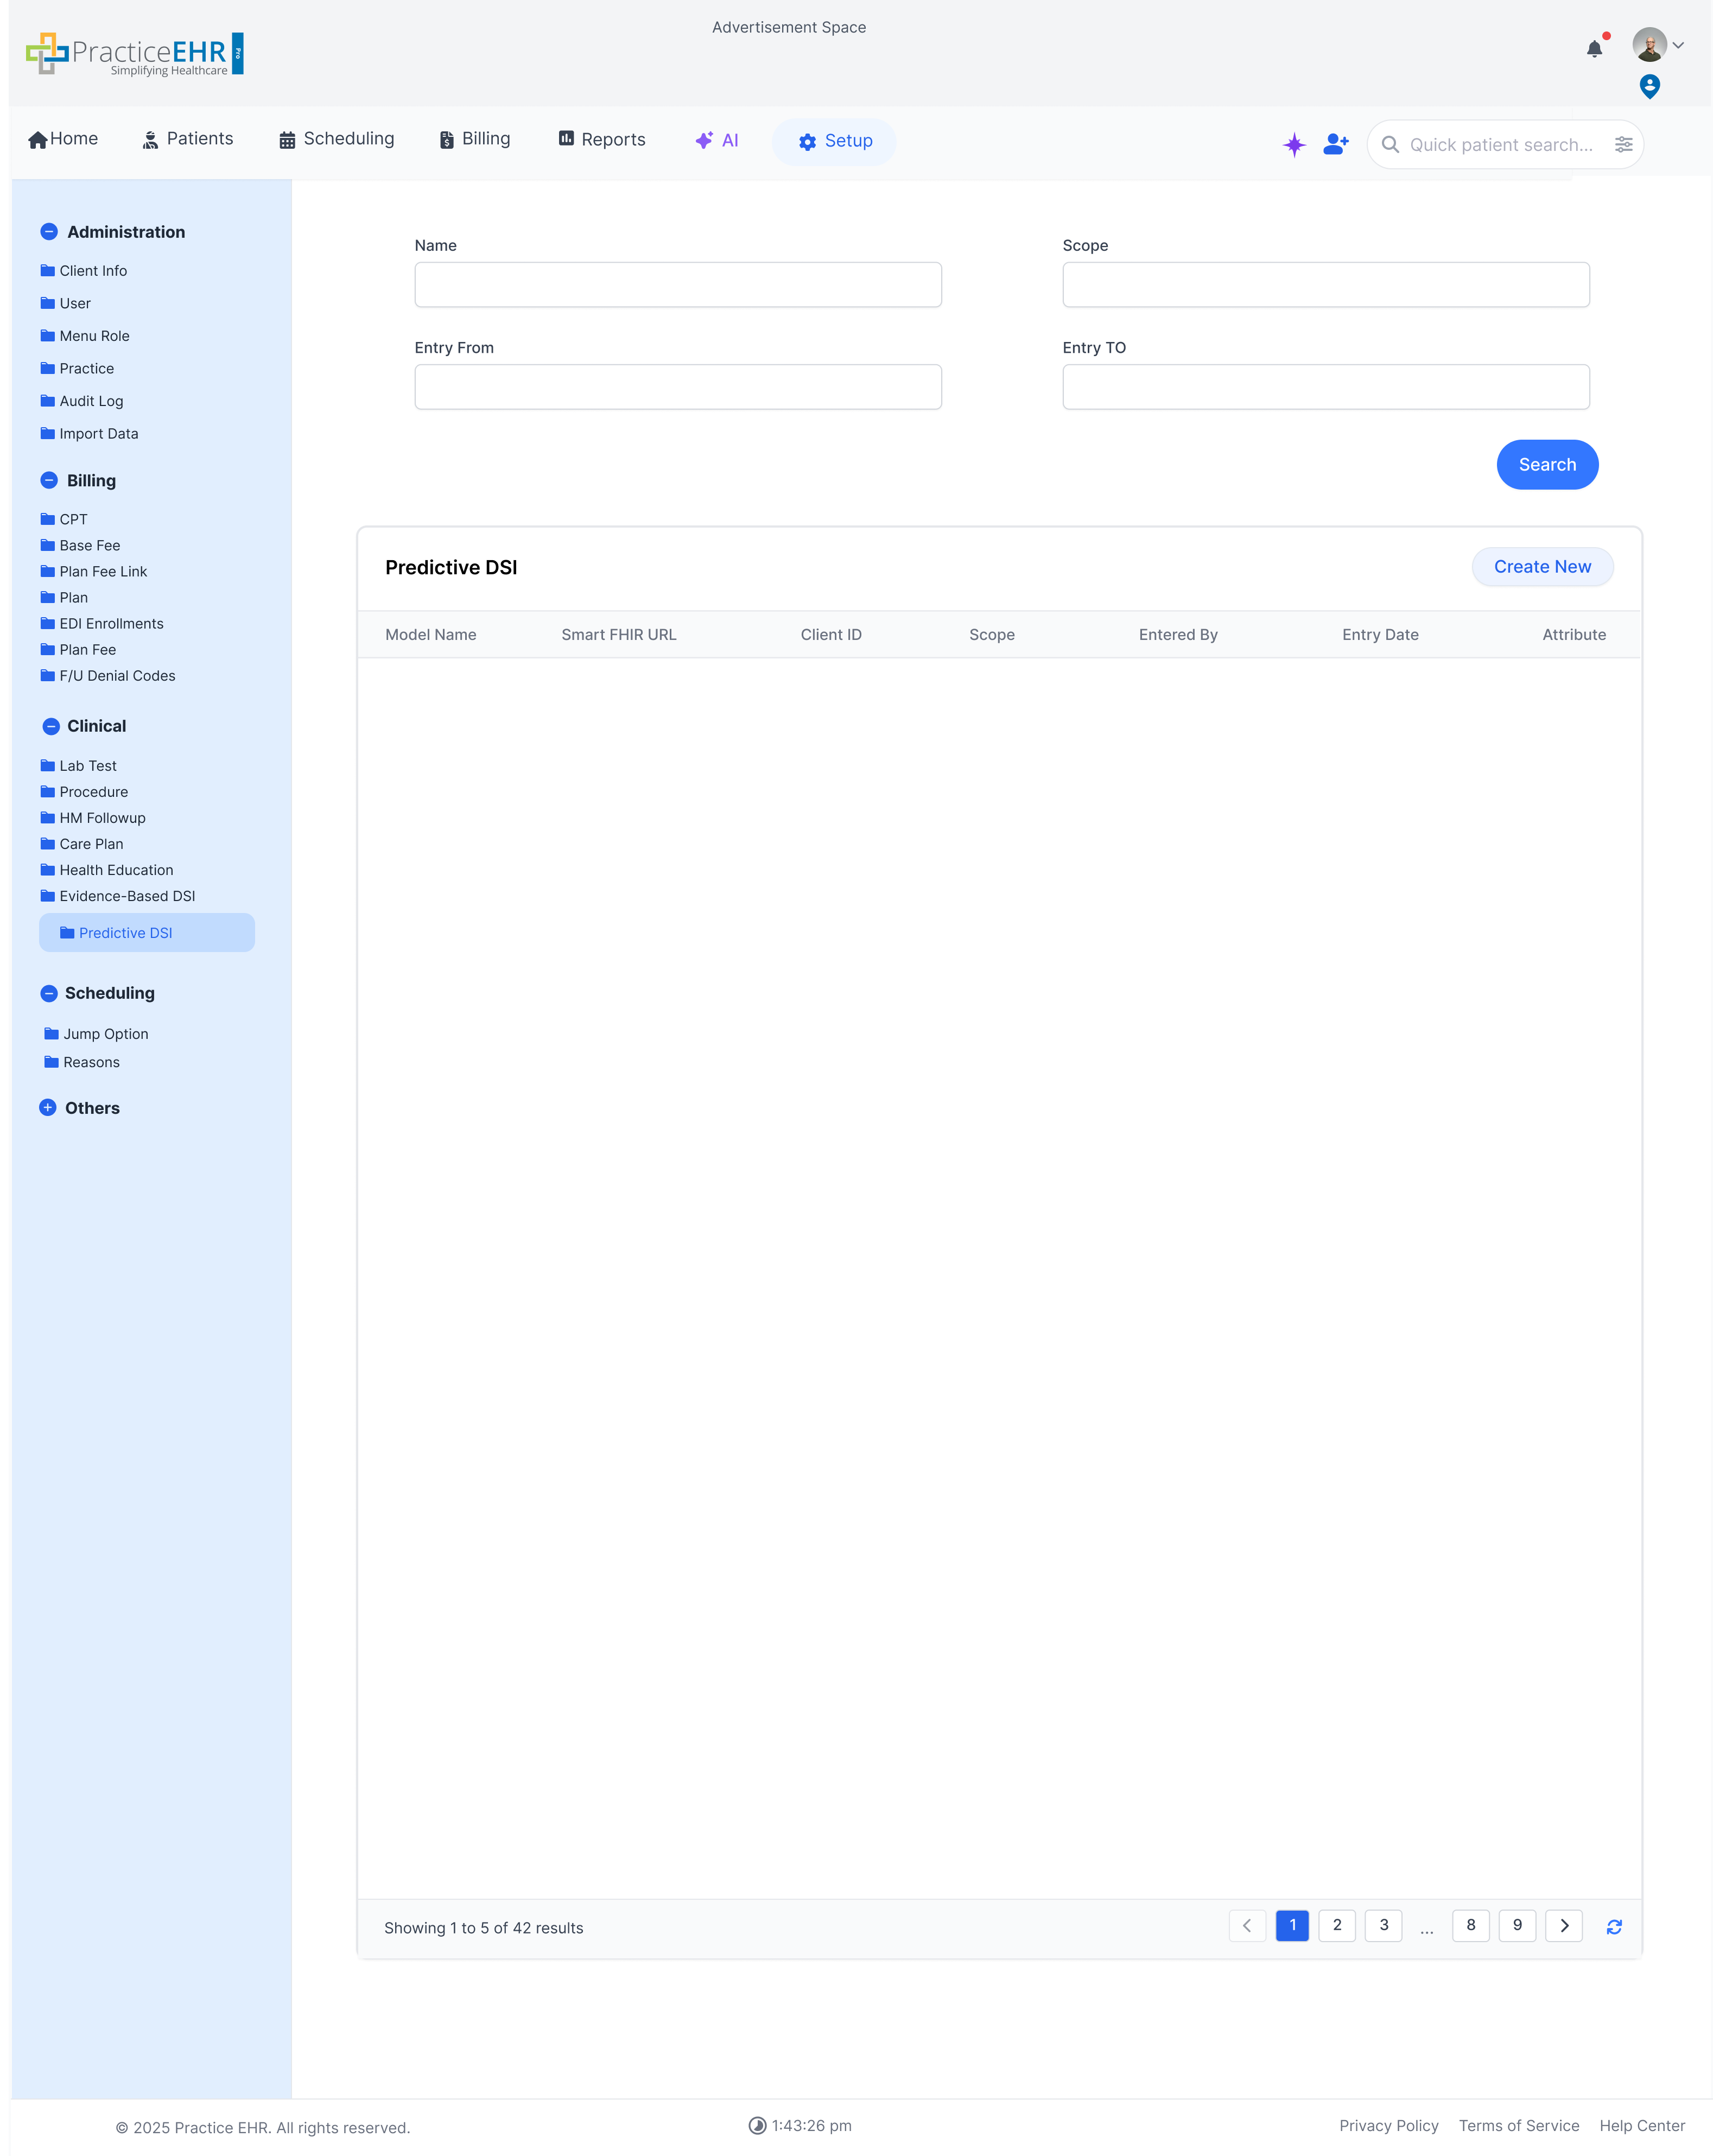Open the search filter options icon
The height and width of the screenshot is (2156, 1713).
click(1623, 145)
